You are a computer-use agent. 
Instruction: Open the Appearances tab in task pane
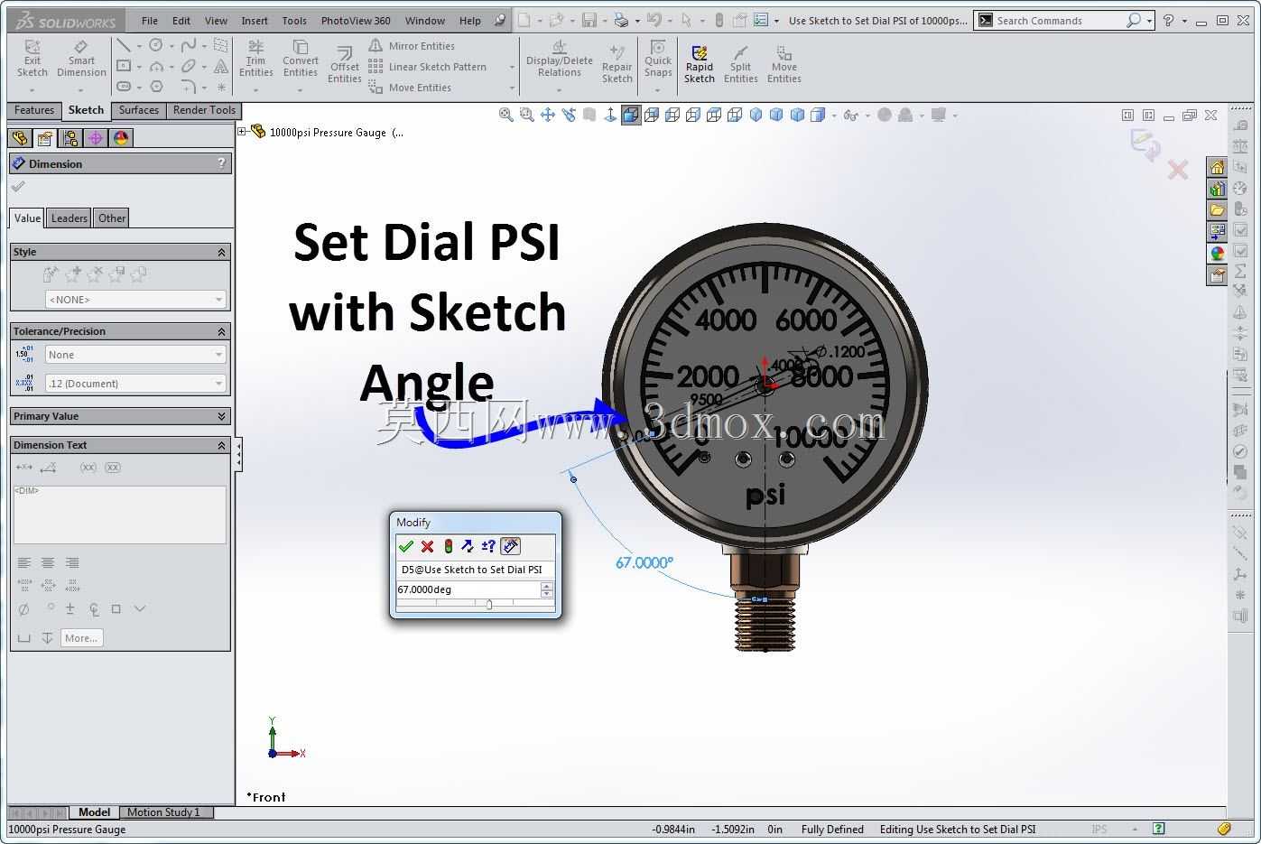pos(1218,254)
